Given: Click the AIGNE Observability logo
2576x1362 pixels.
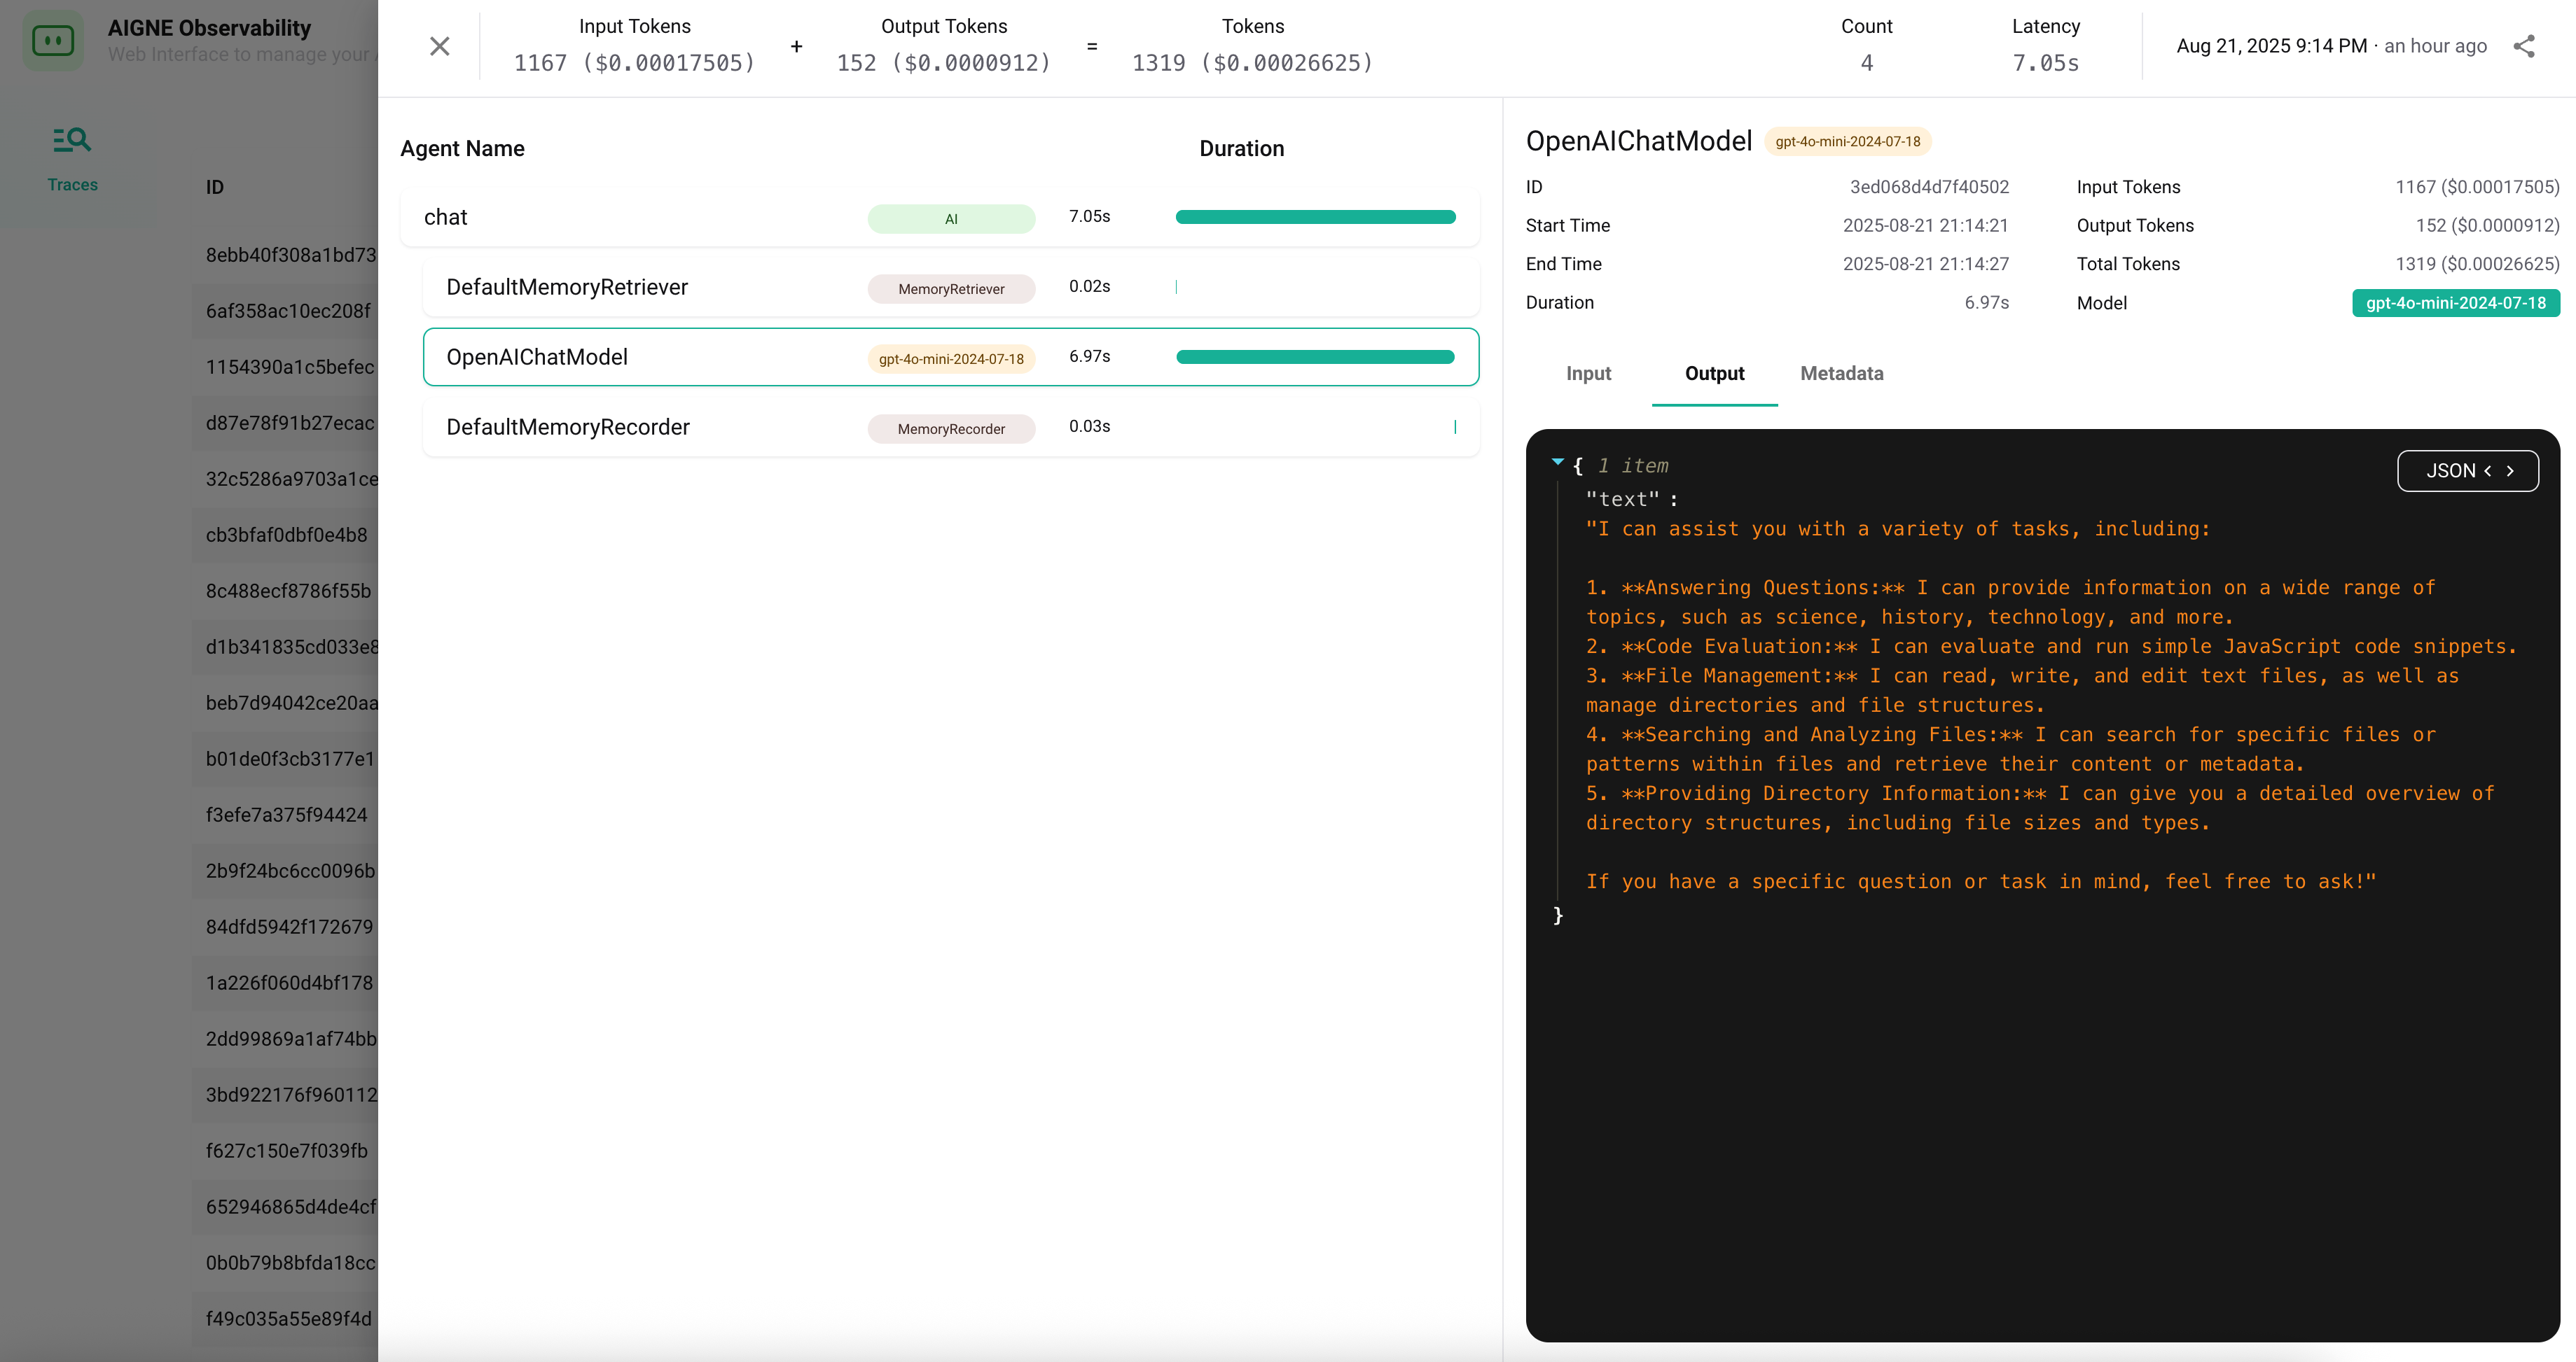Looking at the screenshot, I should 53,40.
